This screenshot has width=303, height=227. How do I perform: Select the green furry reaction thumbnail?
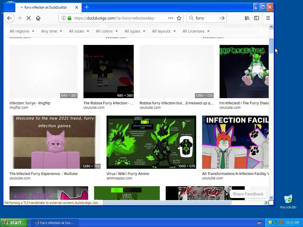tap(244, 72)
